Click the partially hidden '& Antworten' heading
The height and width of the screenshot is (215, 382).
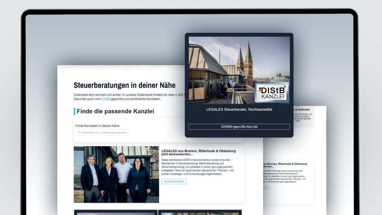click(x=303, y=109)
